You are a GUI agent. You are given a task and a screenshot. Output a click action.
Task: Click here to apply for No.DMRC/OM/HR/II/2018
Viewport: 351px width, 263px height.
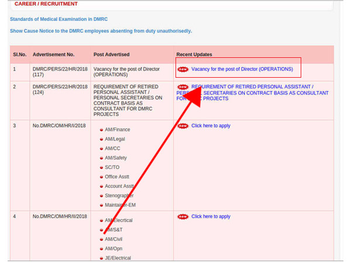point(211,216)
